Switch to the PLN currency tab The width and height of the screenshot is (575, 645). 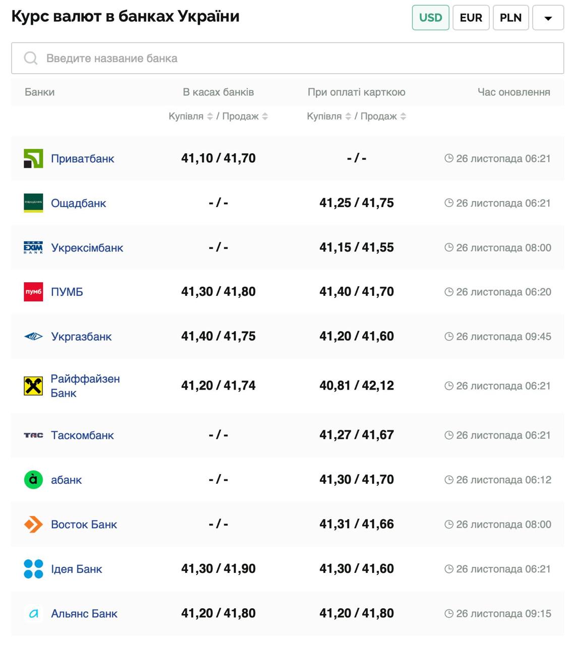510,18
